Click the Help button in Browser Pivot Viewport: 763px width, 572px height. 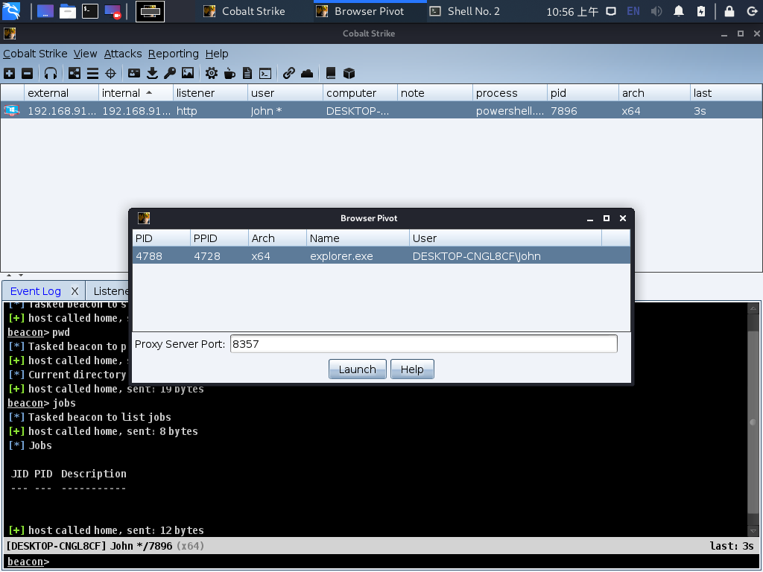412,369
